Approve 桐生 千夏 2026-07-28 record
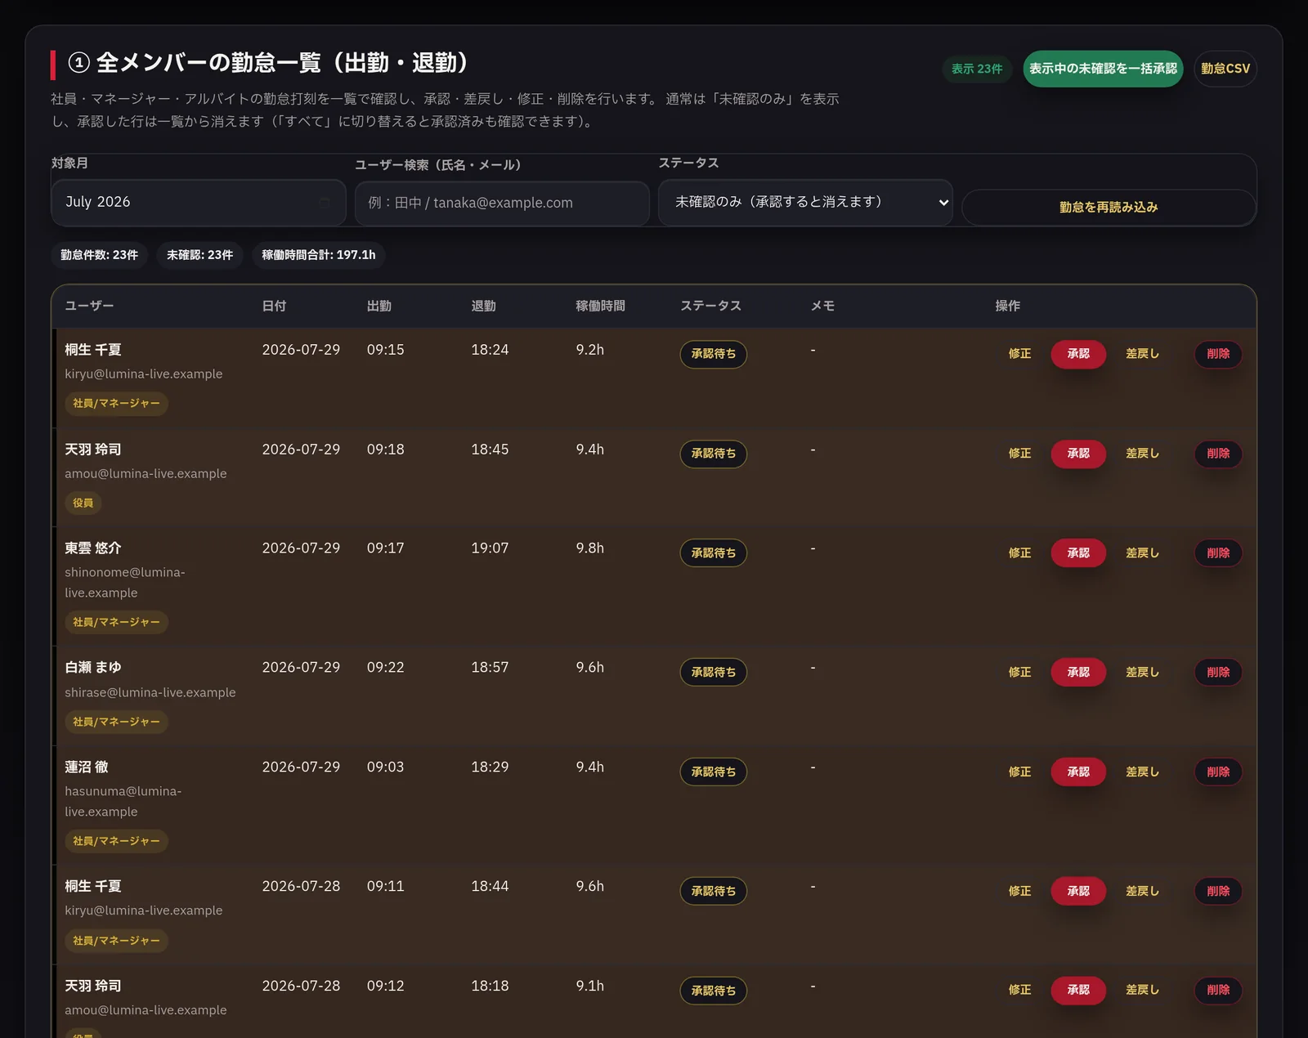The height and width of the screenshot is (1038, 1308). (1078, 892)
